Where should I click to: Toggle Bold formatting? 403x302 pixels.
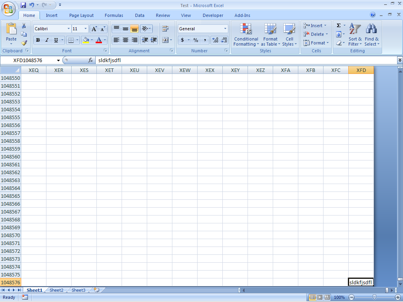38,40
